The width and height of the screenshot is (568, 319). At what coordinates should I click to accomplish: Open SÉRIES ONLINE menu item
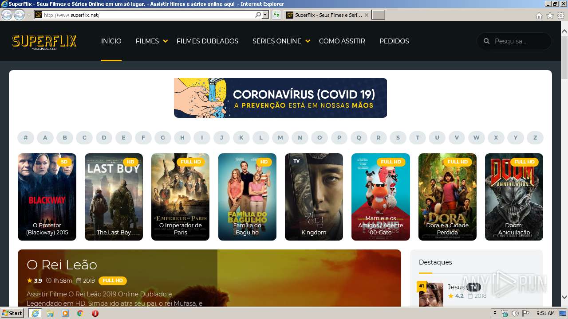click(x=277, y=41)
